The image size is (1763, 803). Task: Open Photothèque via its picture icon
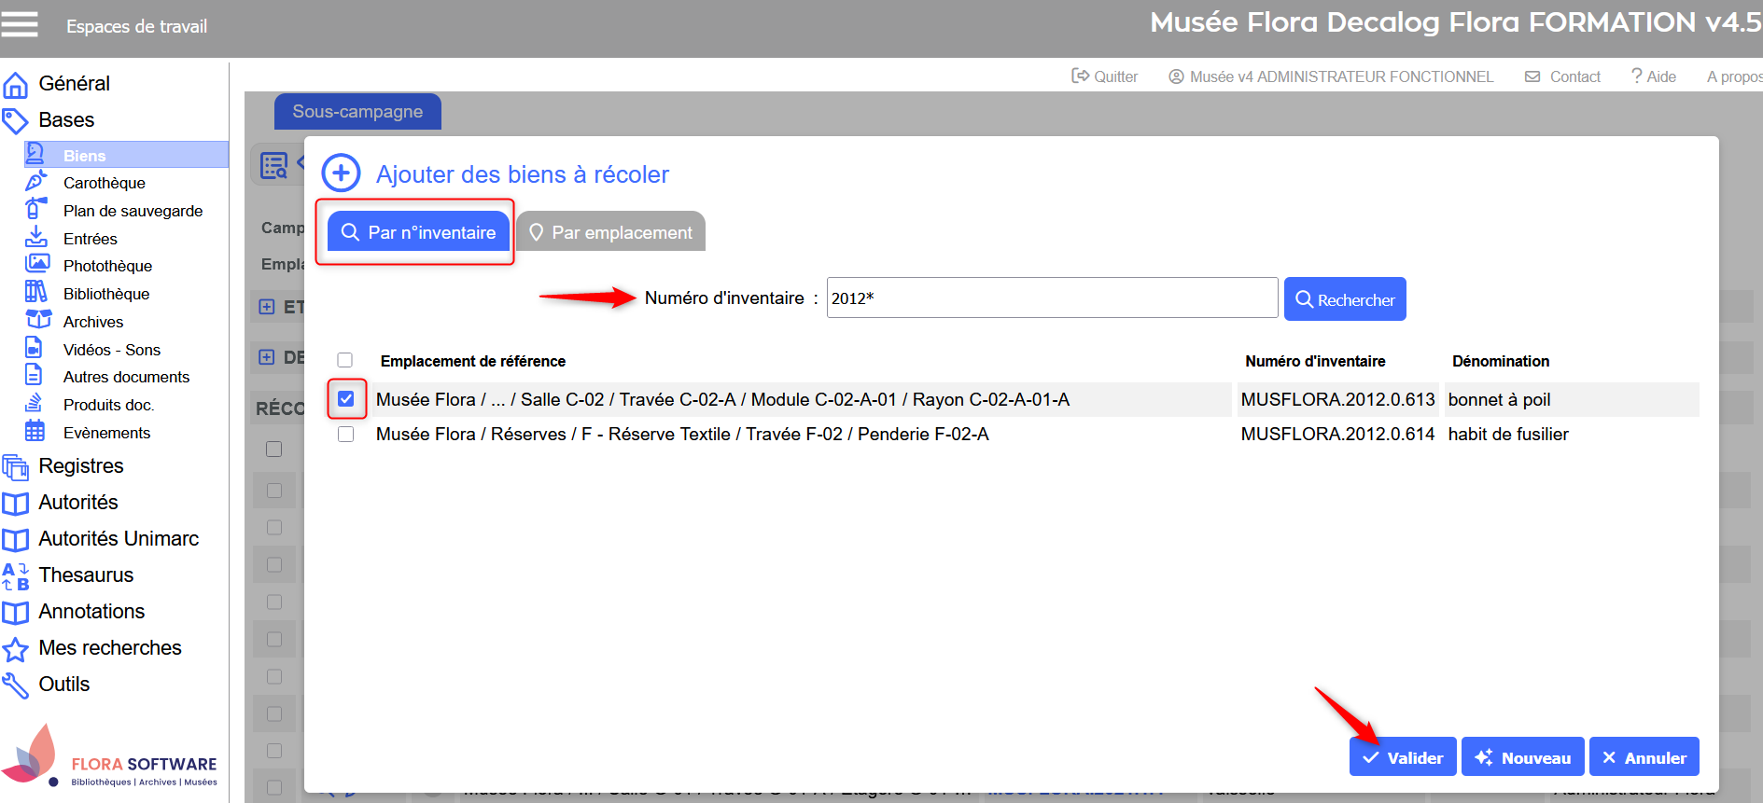[x=37, y=264]
